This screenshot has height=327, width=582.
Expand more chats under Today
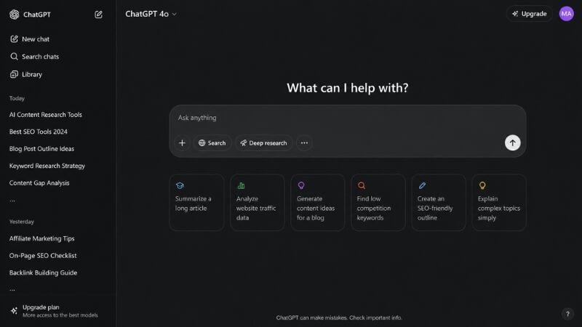point(12,201)
